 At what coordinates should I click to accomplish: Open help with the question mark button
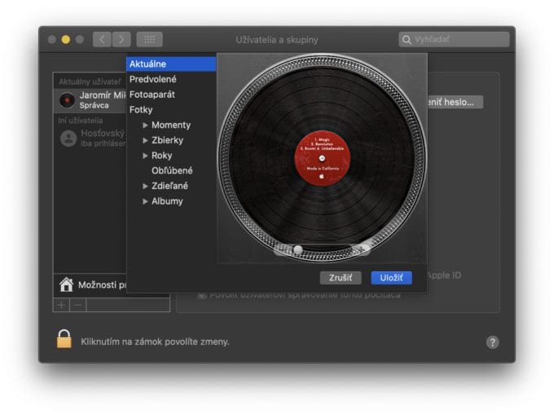(x=492, y=341)
